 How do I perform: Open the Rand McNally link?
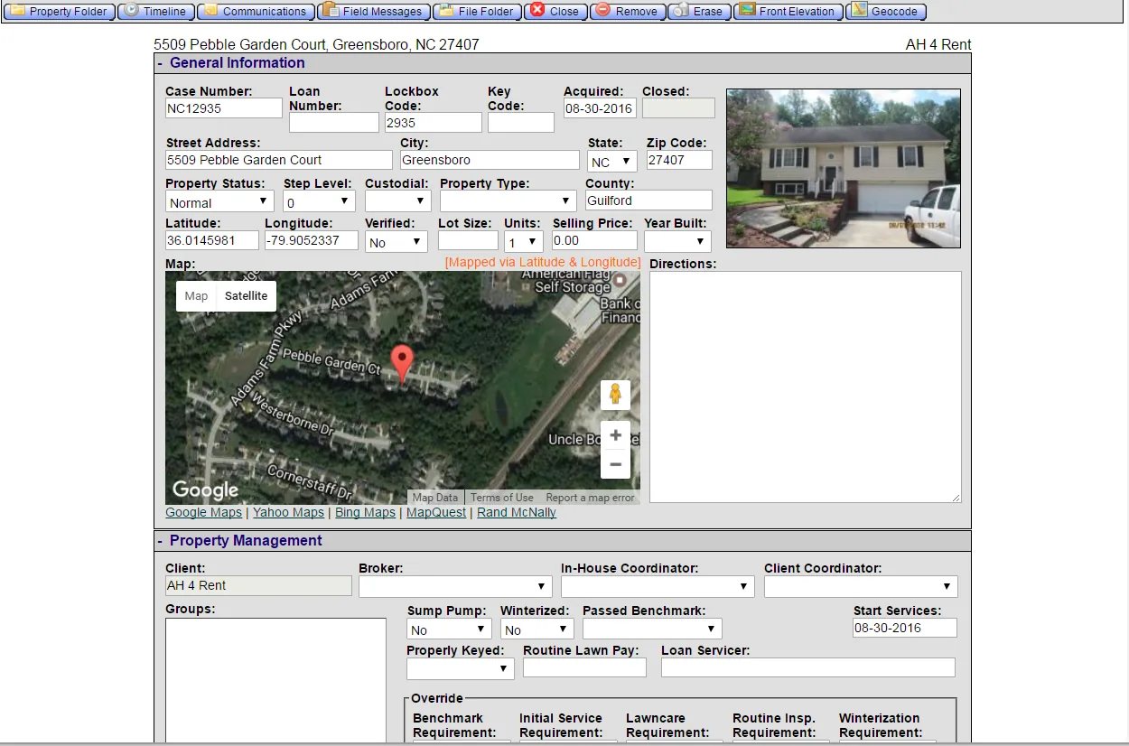pyautogui.click(x=517, y=513)
